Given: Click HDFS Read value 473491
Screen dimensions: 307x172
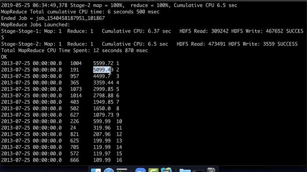Looking at the screenshot, I should [x=217, y=44].
